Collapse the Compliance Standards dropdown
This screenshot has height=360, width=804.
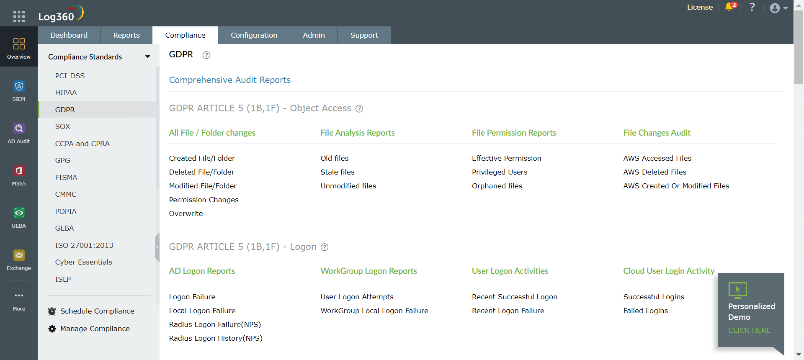[x=147, y=57]
